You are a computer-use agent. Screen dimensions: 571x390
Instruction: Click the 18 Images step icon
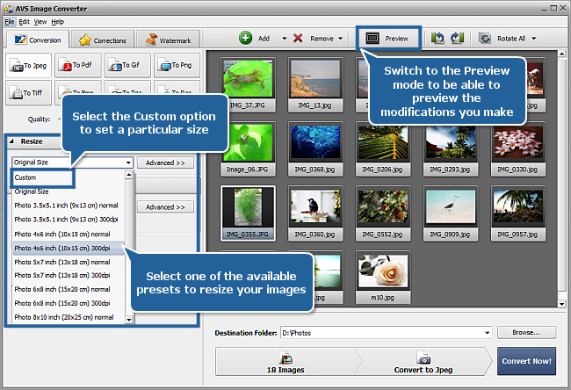coord(285,358)
